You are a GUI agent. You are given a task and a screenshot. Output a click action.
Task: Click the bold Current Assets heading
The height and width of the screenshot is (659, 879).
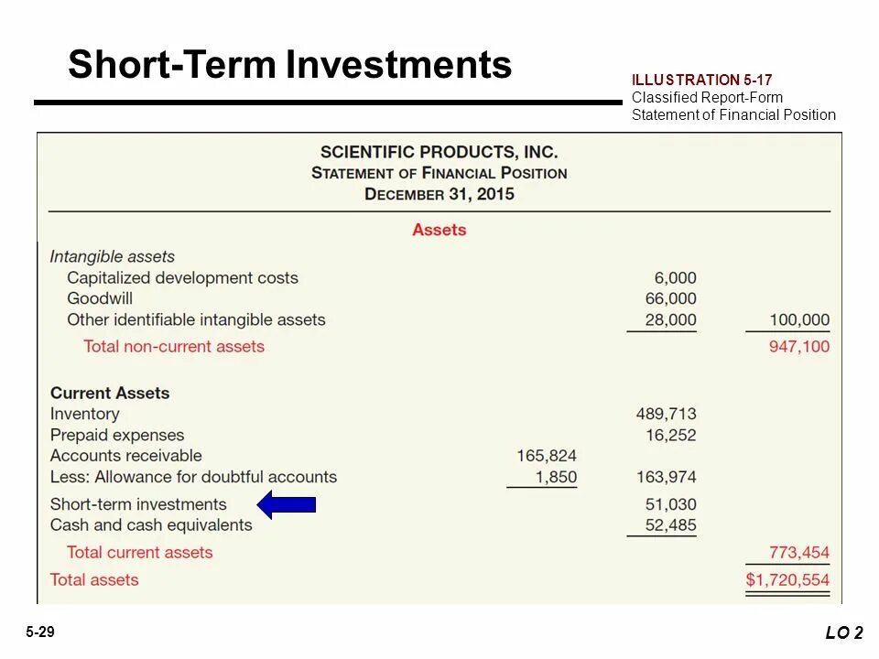pyautogui.click(x=110, y=393)
